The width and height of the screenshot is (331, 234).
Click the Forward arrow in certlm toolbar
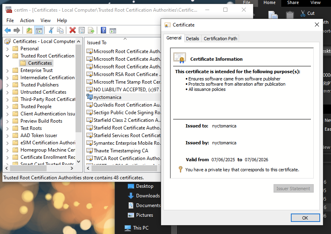[x=17, y=31]
